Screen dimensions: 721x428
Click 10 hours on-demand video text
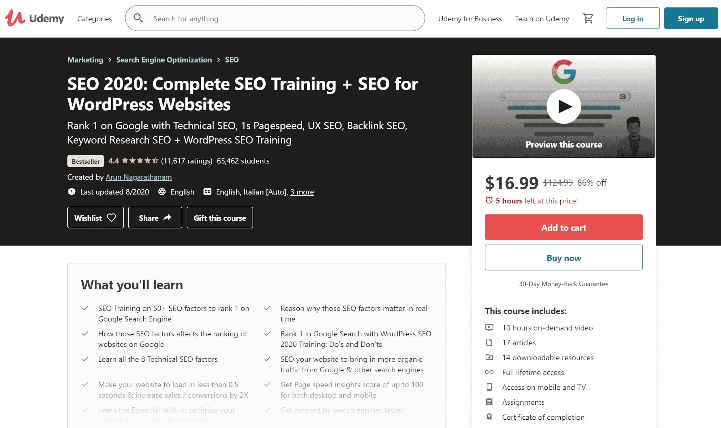click(547, 328)
